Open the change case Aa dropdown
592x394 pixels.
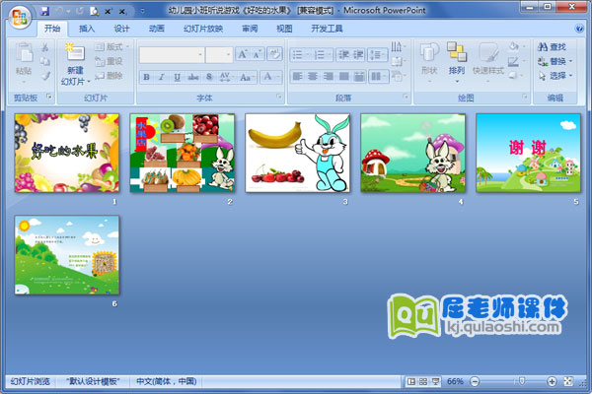[x=248, y=77]
